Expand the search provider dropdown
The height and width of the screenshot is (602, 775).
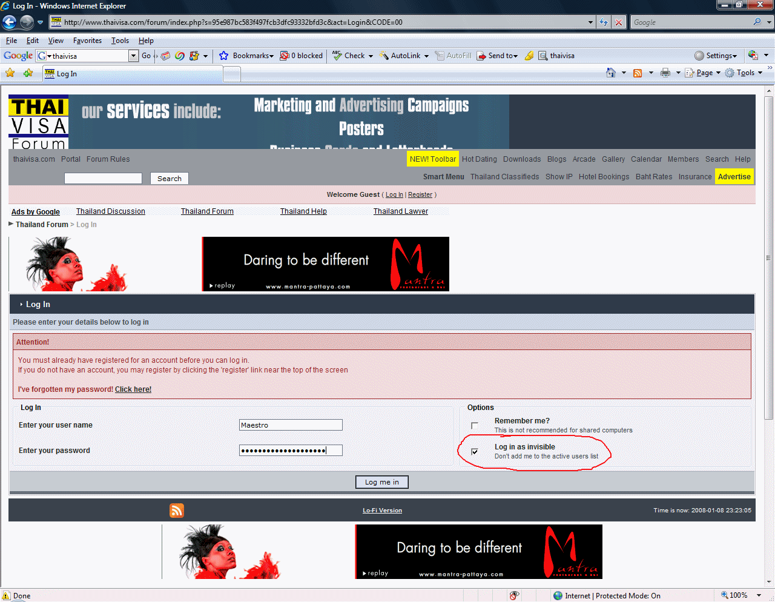(x=769, y=22)
